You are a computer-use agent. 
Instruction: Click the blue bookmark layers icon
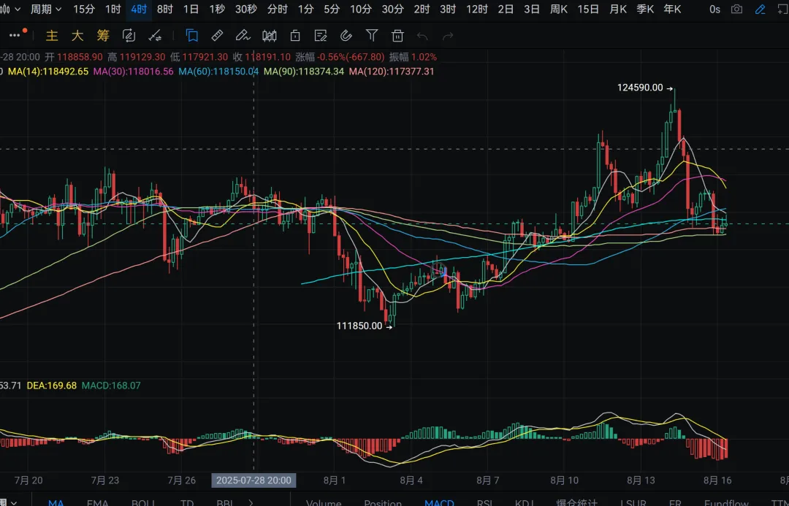pos(191,35)
